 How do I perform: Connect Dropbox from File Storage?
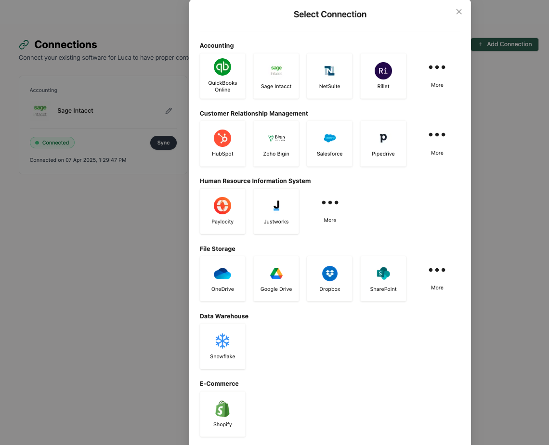coord(329,278)
